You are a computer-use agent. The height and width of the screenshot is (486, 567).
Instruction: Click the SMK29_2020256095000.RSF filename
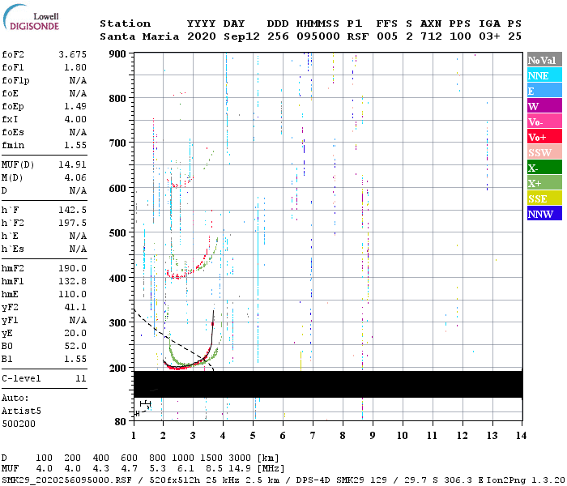pyautogui.click(x=67, y=480)
